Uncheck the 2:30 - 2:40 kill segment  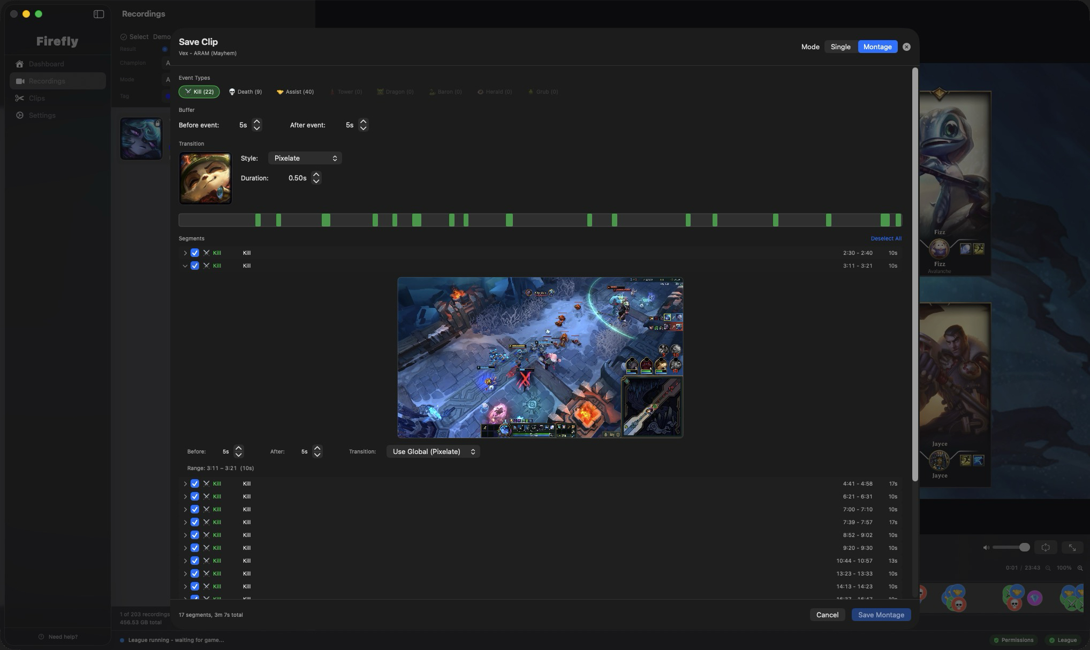point(195,253)
